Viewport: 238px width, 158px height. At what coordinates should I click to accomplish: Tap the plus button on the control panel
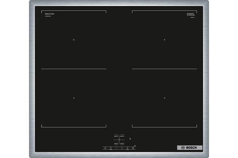[122, 148]
